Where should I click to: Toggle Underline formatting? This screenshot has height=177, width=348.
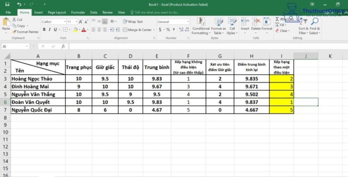point(55,29)
